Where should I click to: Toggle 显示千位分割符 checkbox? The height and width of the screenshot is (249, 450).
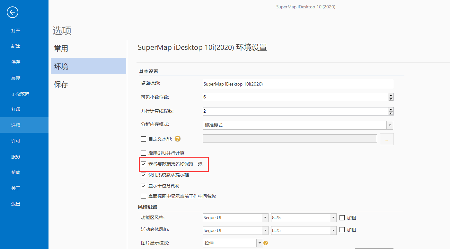tap(144, 186)
